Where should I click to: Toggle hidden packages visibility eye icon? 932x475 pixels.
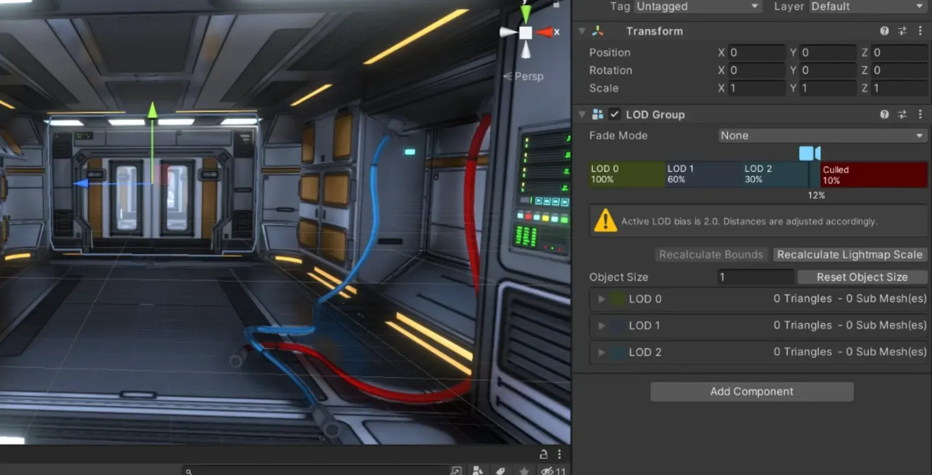pos(547,470)
